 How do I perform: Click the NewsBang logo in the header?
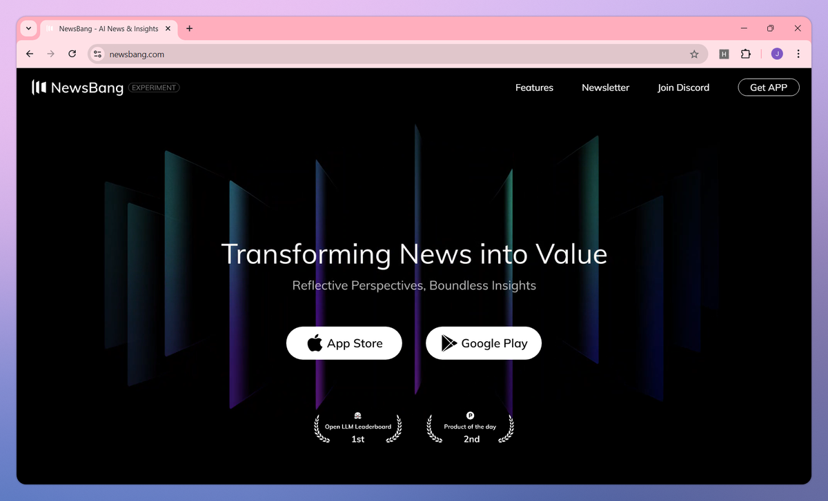pos(78,88)
